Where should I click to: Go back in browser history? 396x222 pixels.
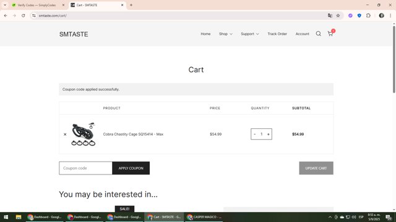pos(6,15)
